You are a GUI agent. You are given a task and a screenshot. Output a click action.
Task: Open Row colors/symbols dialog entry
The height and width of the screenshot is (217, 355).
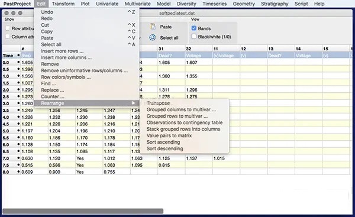(x=87, y=77)
